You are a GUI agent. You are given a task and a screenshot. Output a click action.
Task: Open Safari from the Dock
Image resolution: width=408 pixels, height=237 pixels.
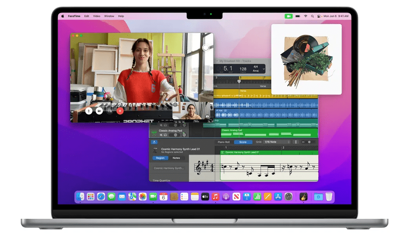pyautogui.click(x=101, y=197)
